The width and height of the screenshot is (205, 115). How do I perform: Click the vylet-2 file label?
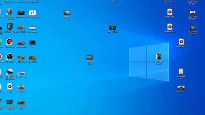pyautogui.click(x=113, y=2)
